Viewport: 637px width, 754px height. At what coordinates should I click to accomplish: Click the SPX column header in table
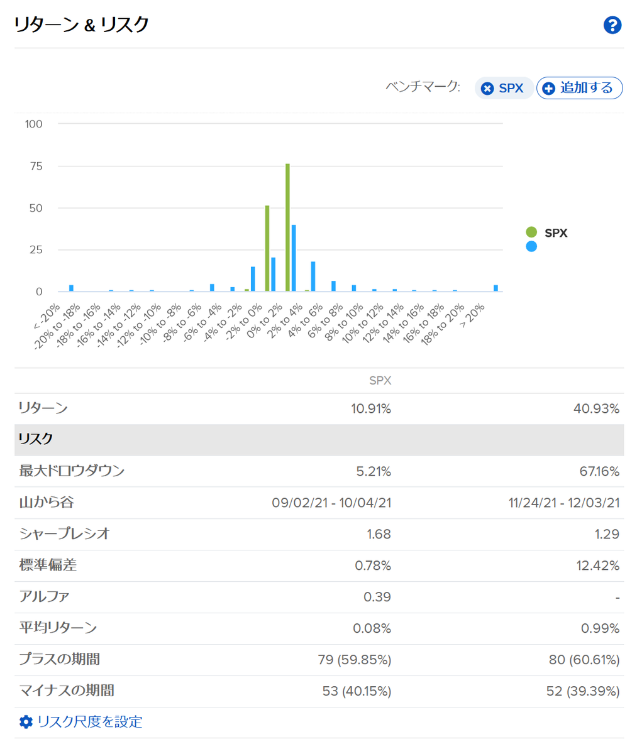[x=380, y=381]
